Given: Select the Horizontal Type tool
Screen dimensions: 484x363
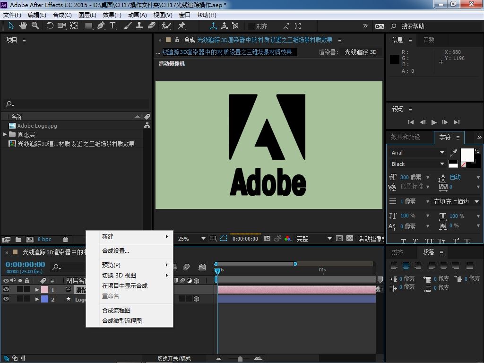Looking at the screenshot, I should pyautogui.click(x=112, y=26).
